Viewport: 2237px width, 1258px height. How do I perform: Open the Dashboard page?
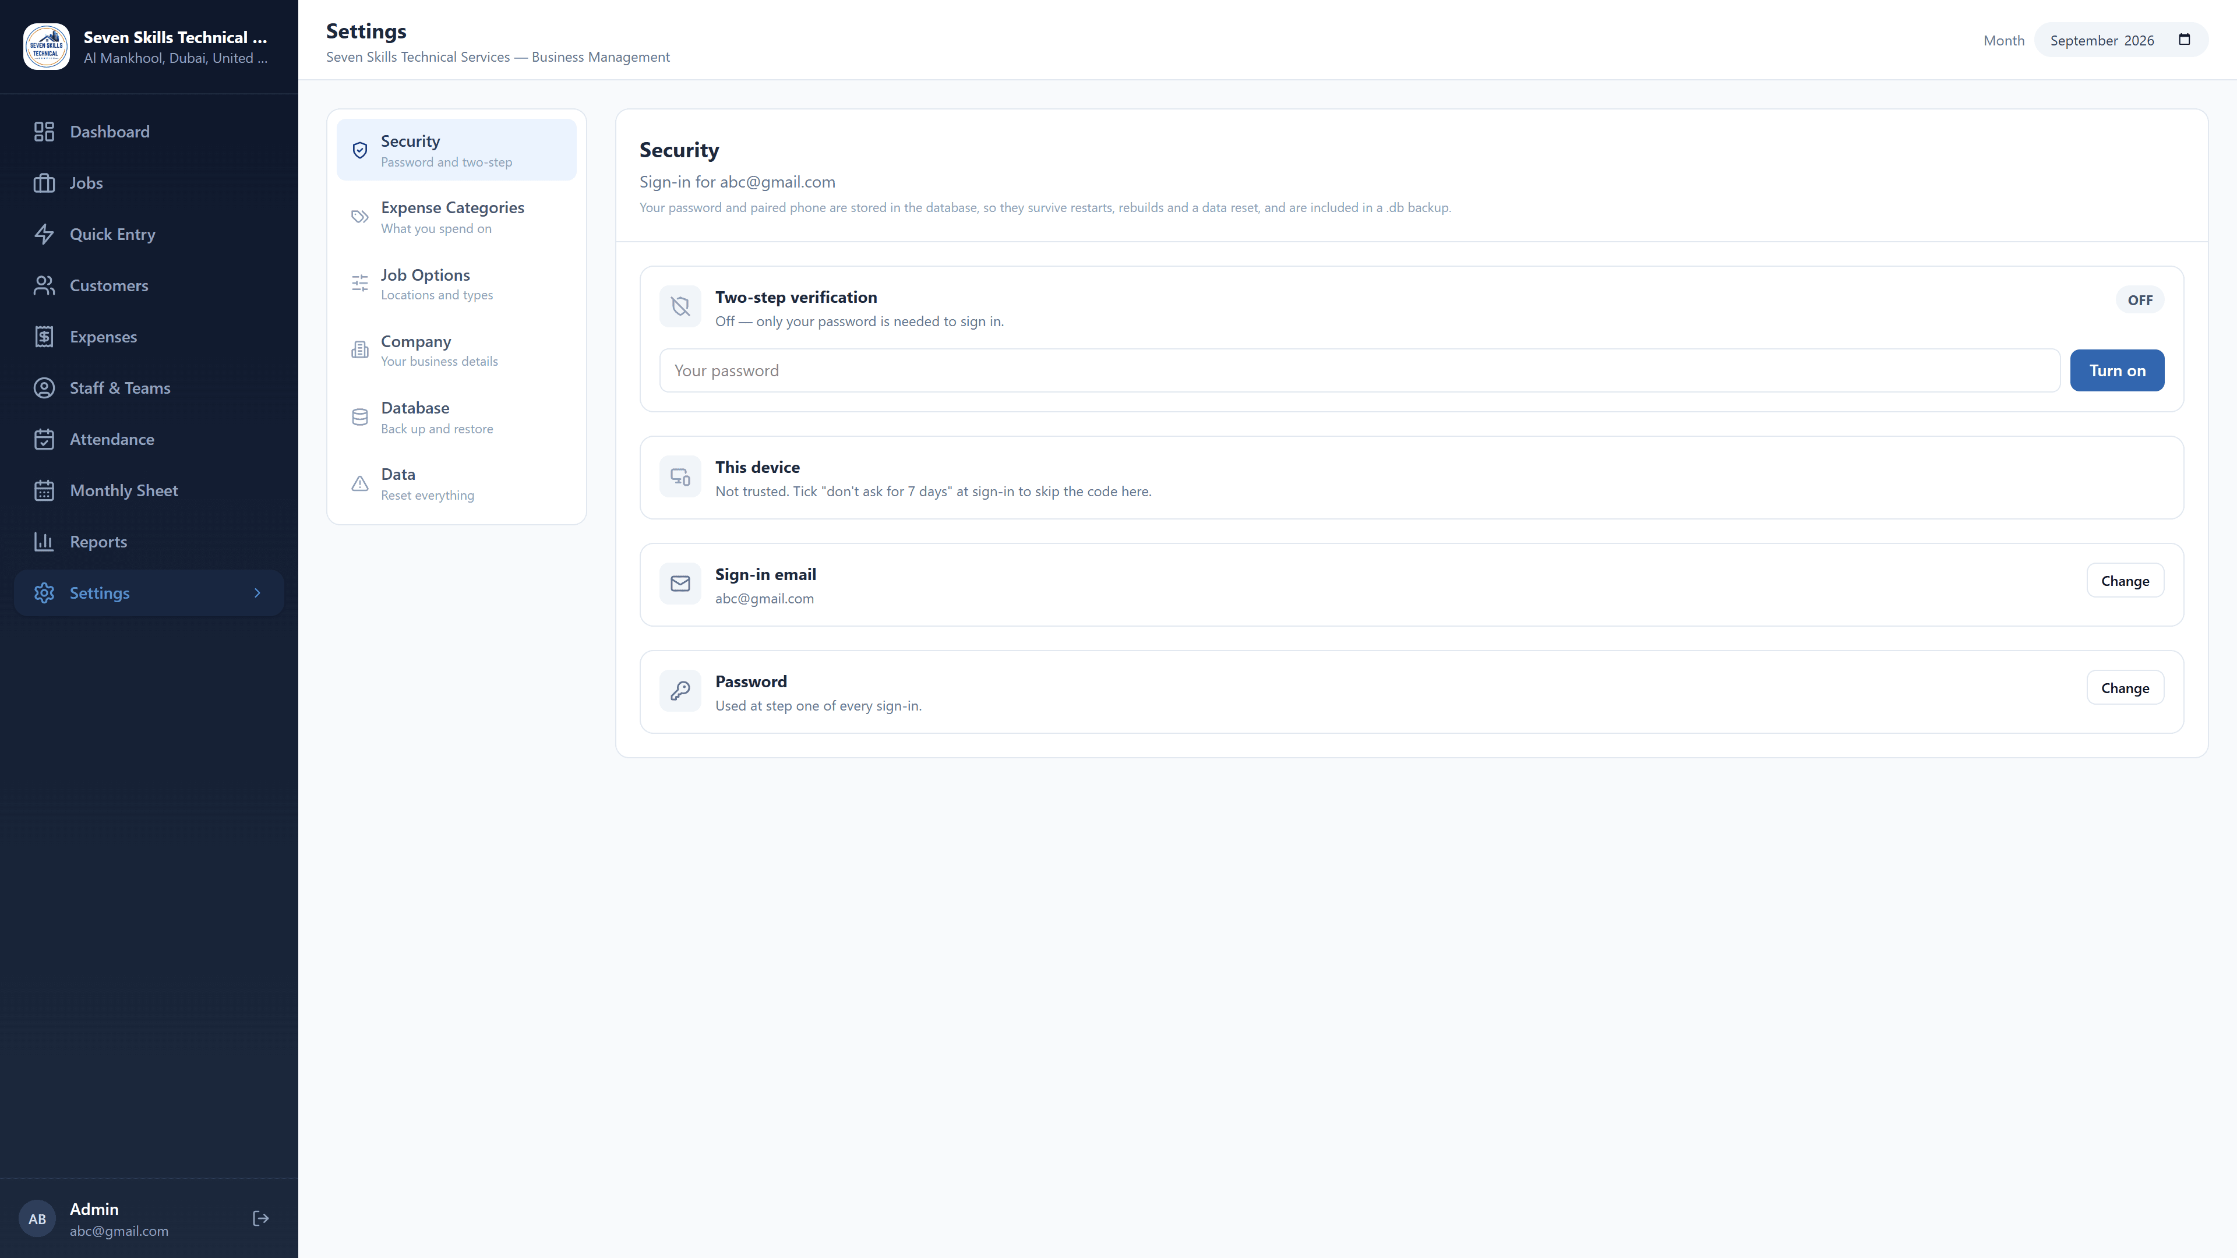tap(149, 132)
